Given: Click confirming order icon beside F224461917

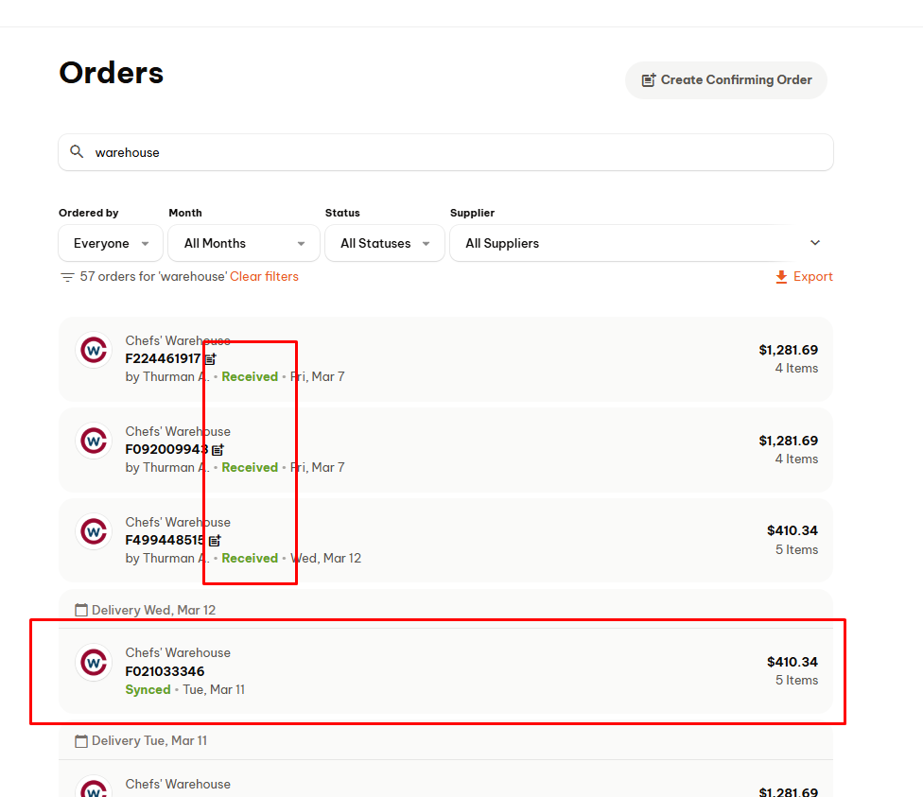Looking at the screenshot, I should pos(211,358).
